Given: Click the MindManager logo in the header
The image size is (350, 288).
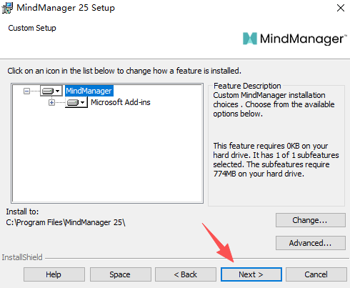Looking at the screenshot, I should tap(294, 39).
